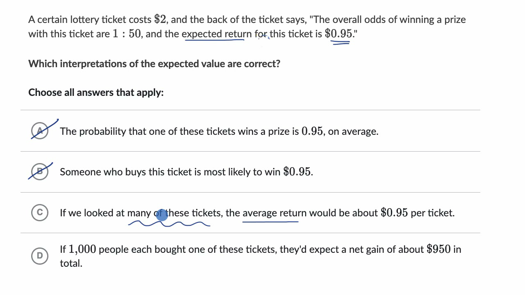Screen dimensions: 525x295
Task: Click the underlined 'average return' phrase
Action: [274, 213]
